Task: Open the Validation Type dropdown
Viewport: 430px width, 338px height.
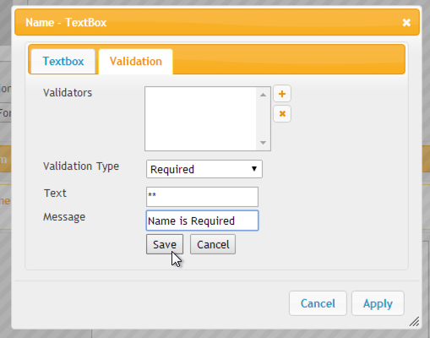Action: 204,169
